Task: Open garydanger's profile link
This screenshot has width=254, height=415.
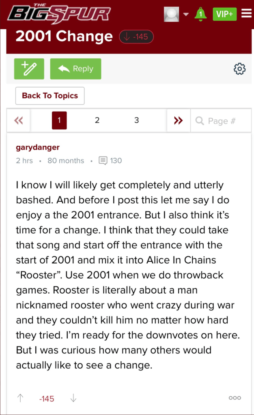Action: (38, 147)
